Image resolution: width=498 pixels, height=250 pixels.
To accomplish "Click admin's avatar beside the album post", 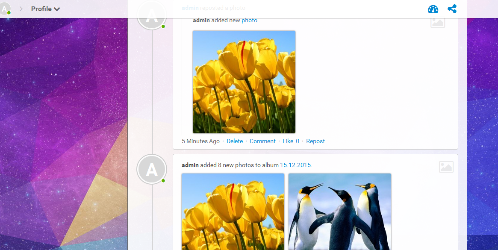I will click(151, 169).
